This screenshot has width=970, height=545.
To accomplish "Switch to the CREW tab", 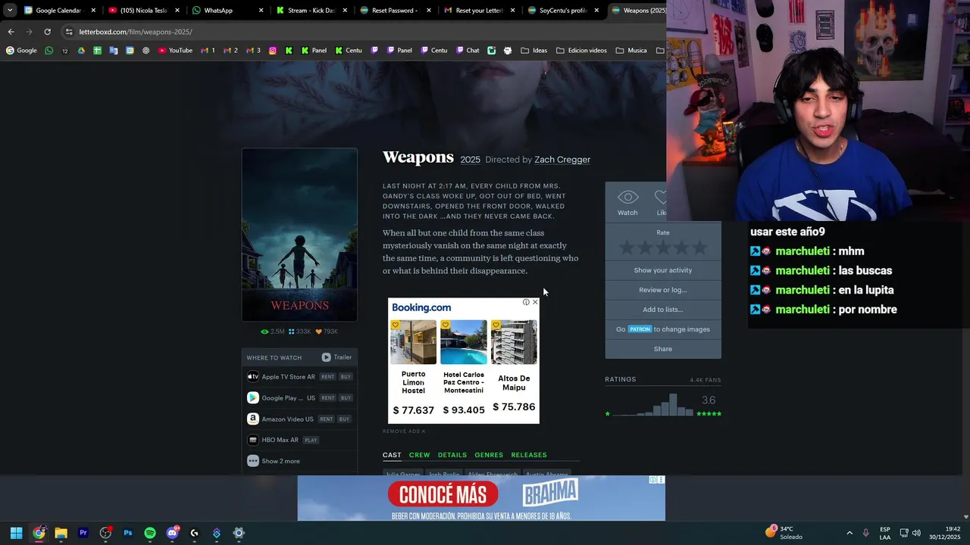I will (x=419, y=455).
